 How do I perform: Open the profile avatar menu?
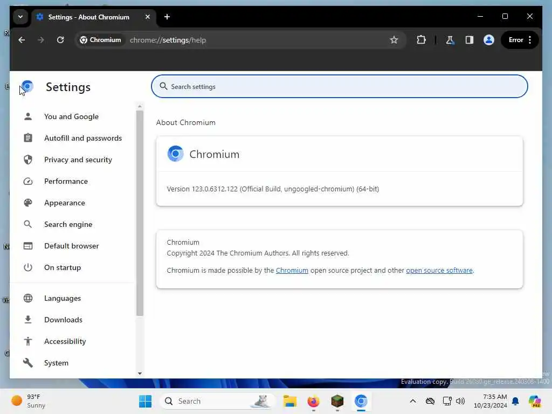click(488, 40)
